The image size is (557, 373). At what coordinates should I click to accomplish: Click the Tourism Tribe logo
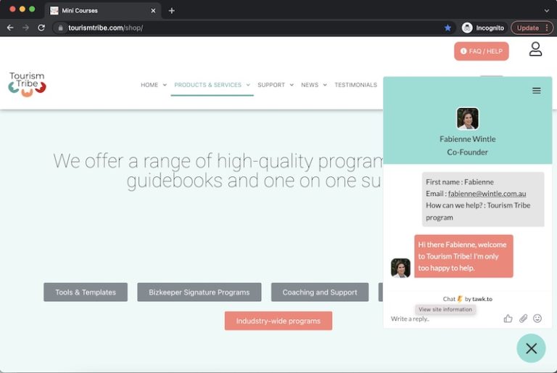28,84
